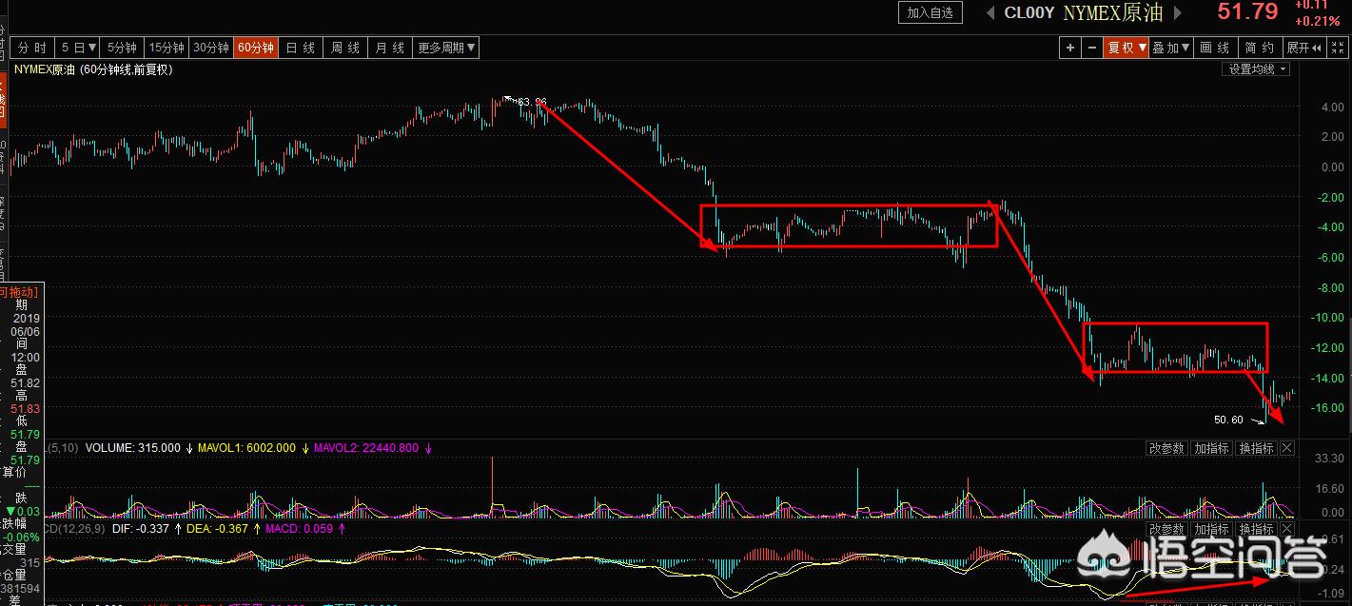The width and height of the screenshot is (1352, 606).
Task: Click 加指标 in the VOLUME panel
Action: 1211,448
